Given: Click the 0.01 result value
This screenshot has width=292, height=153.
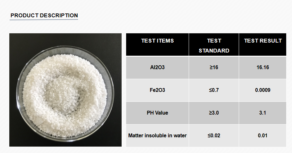Looking at the screenshot, I should click(x=263, y=135).
